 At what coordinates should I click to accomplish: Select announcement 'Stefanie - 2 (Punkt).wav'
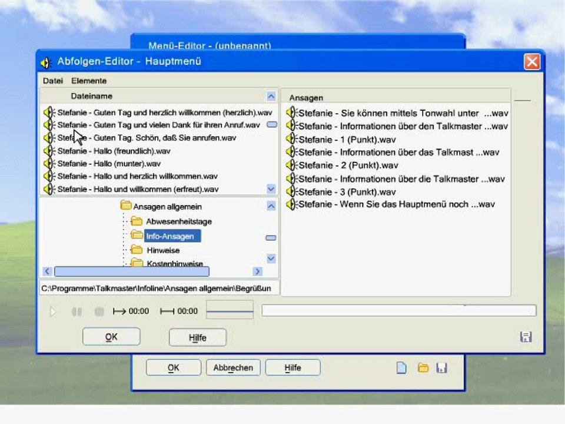348,165
